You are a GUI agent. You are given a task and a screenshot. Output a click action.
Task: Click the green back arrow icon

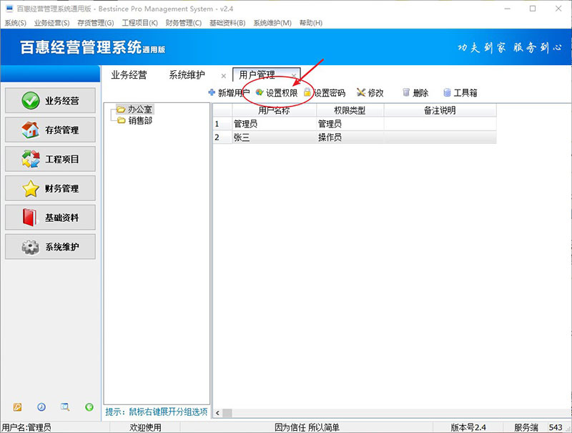point(89,407)
